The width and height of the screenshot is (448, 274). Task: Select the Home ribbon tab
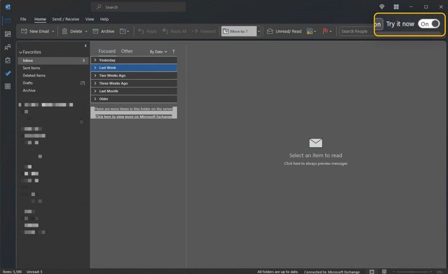tap(40, 19)
